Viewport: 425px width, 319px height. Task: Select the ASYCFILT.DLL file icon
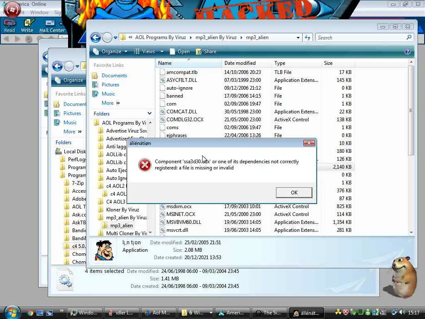coord(162,80)
